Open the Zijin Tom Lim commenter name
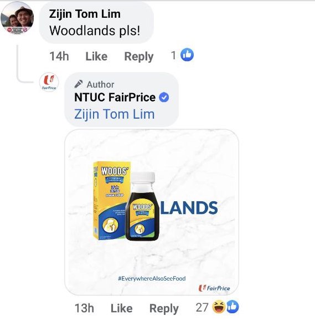The width and height of the screenshot is (315, 331). [85, 14]
